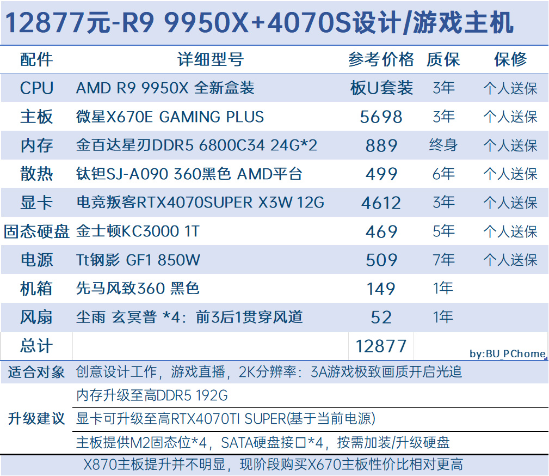
Task: Select cell 'Tt钢影 GF1 850W'
Action: (138, 260)
